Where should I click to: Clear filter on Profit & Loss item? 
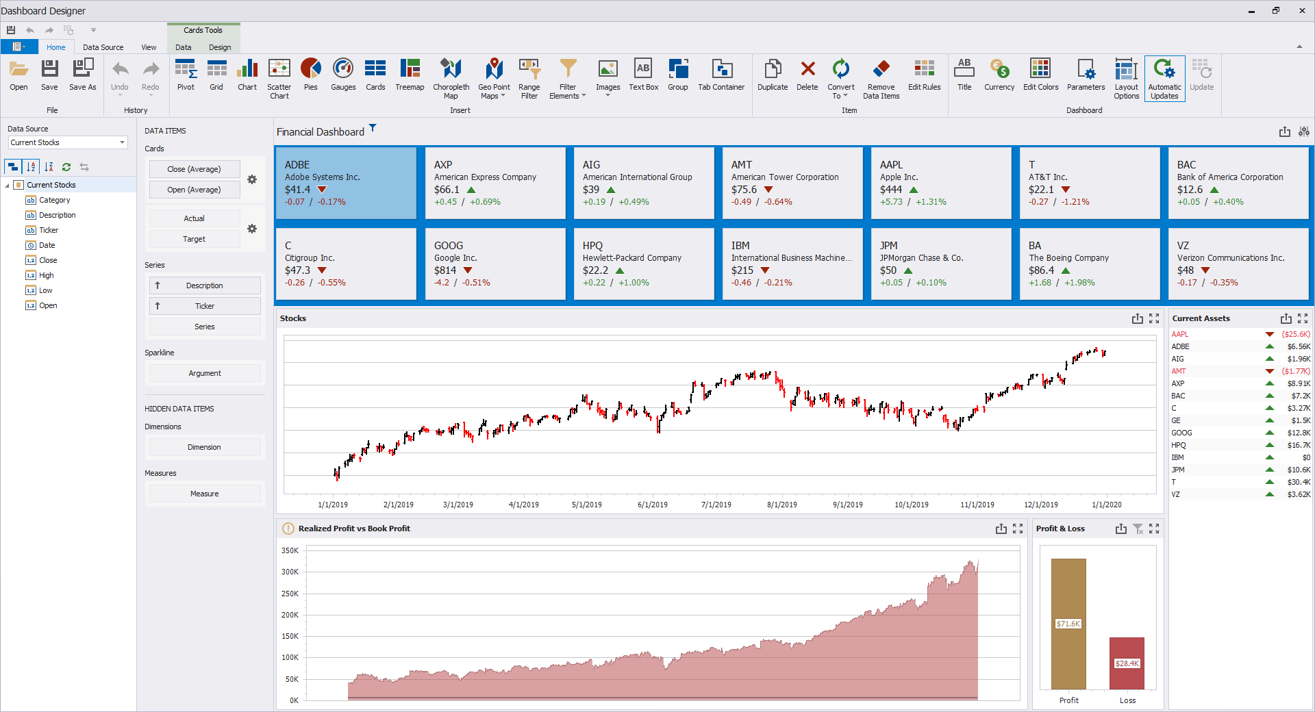(1138, 529)
